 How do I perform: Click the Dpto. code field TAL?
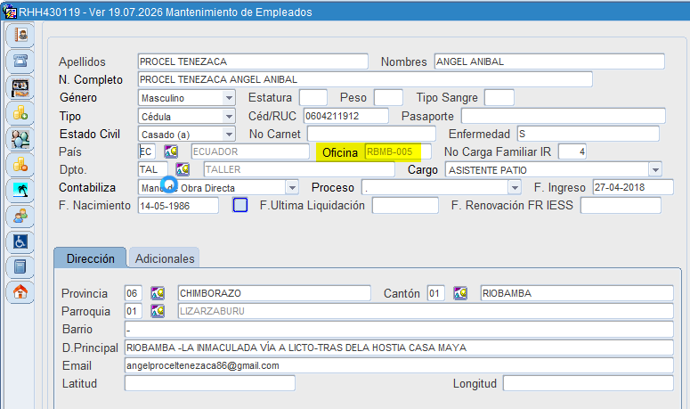(153, 169)
